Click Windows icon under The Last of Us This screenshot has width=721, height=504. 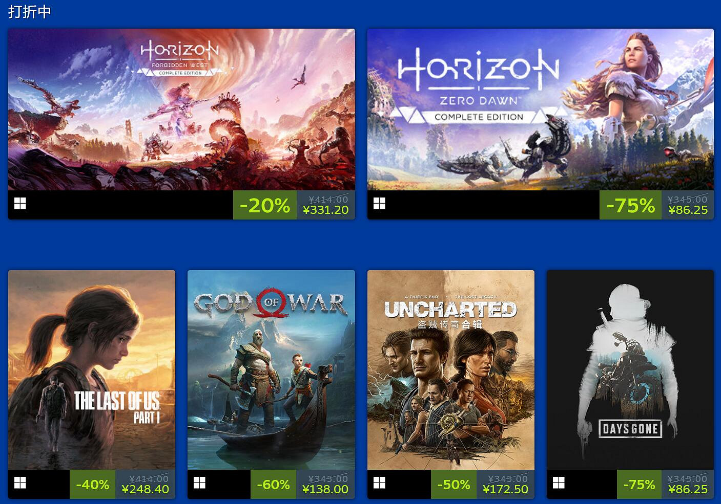click(20, 483)
